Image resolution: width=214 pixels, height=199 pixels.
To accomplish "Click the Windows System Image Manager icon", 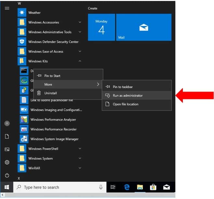I will pos(24,139).
